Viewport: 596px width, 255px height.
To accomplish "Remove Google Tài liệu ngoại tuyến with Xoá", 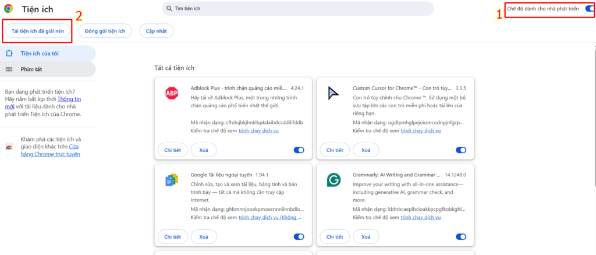I will pos(204,237).
